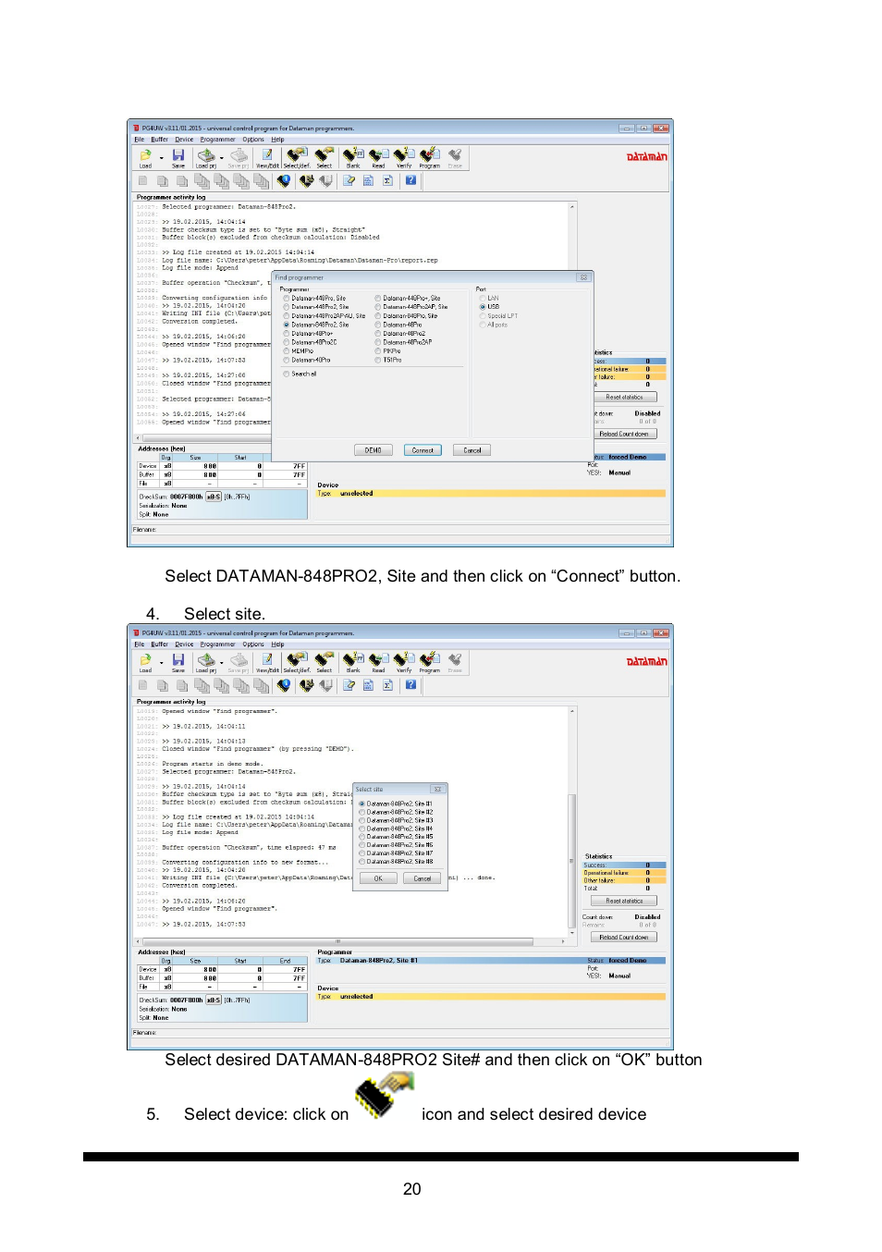This screenshot has width=882, height=1252.
Task: Click Cancel in the Find programmer dialog
Action: pyautogui.click(x=472, y=450)
